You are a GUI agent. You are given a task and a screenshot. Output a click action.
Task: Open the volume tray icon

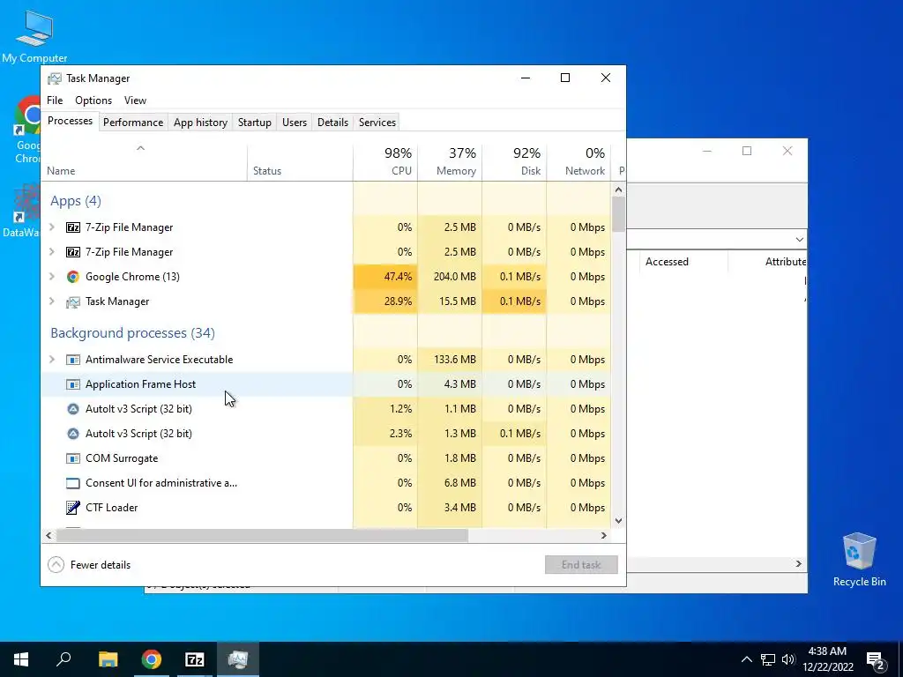[788, 659]
